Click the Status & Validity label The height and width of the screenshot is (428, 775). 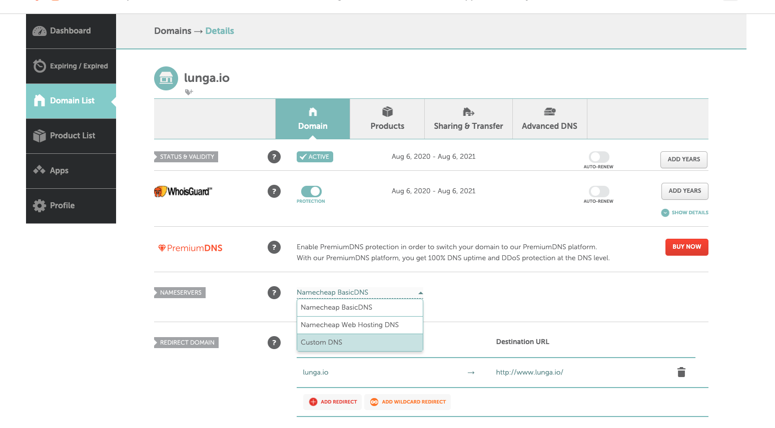(x=186, y=157)
